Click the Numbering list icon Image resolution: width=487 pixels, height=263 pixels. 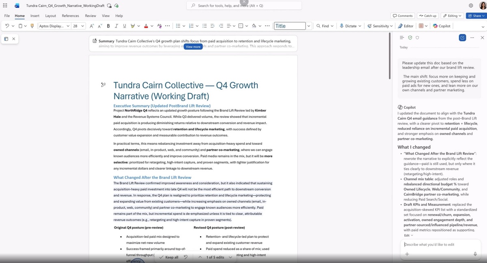click(x=191, y=26)
